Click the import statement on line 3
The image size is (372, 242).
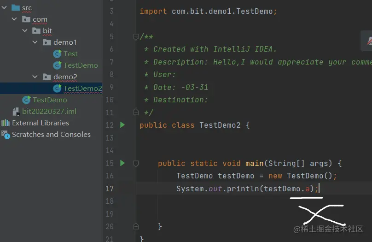pos(208,11)
